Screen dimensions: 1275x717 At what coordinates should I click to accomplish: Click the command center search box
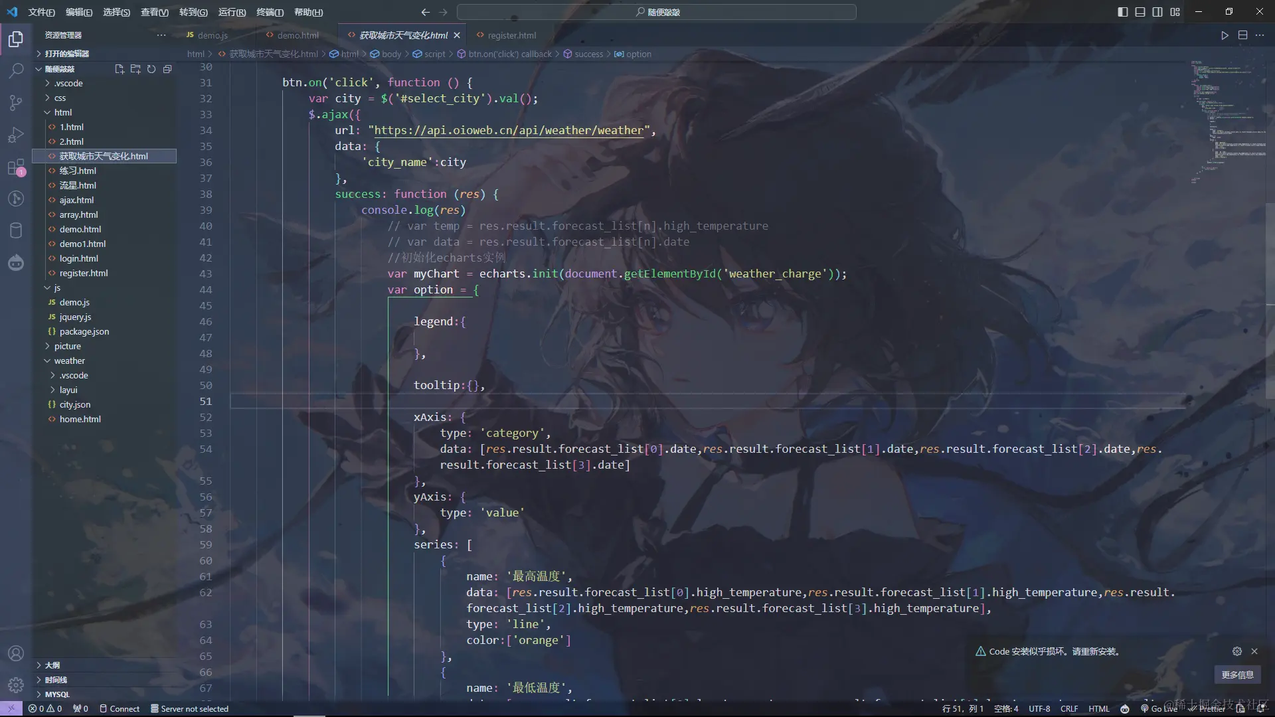coord(657,12)
